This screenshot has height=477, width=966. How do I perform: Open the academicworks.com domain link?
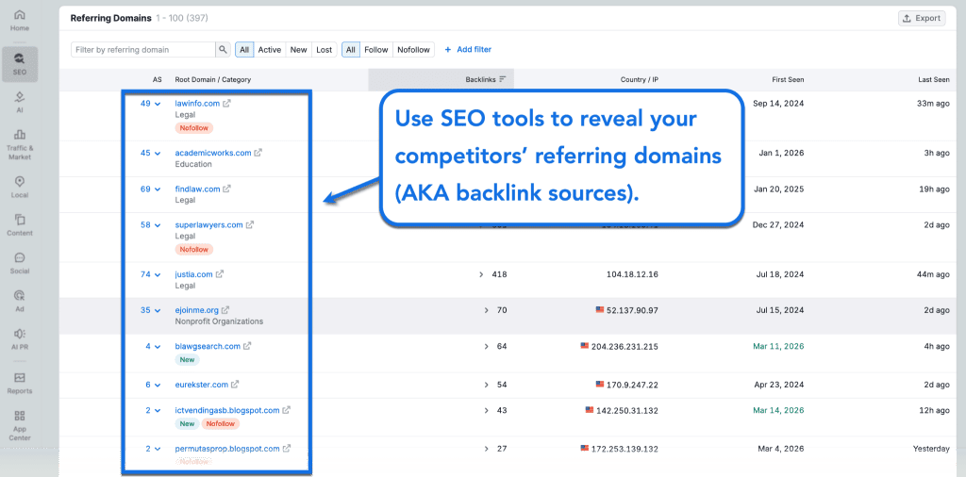click(x=213, y=153)
